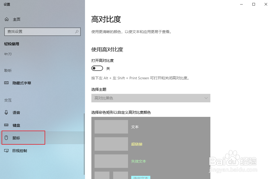Select the CC icon for 隐藏式字幕
The image size is (272, 179).
6,83
